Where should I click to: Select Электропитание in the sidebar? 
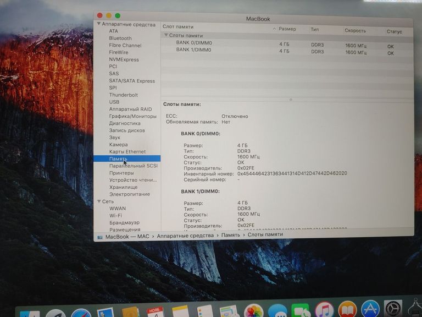[x=130, y=194]
